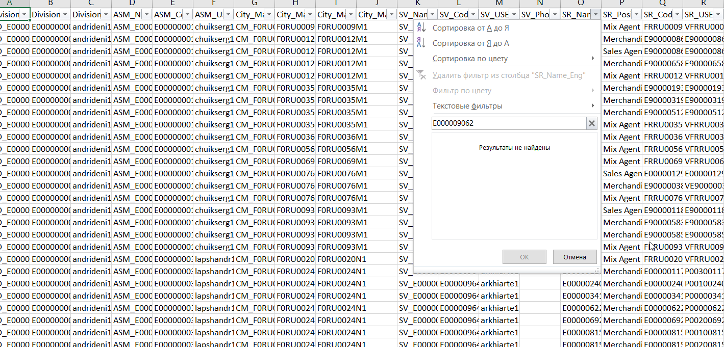
Task: Select column N by its letter header
Action: tap(540, 4)
